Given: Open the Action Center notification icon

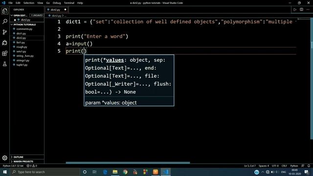Looking at the screenshot, I should pyautogui.click(x=307, y=172).
